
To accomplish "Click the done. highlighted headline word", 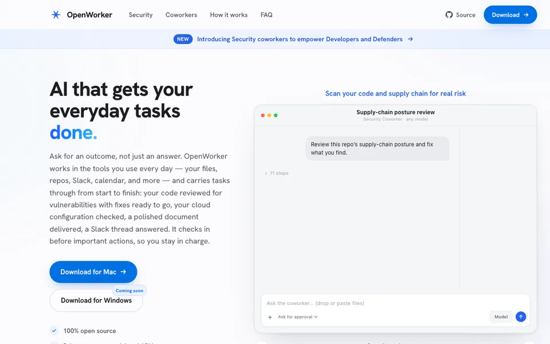I will point(73,132).
